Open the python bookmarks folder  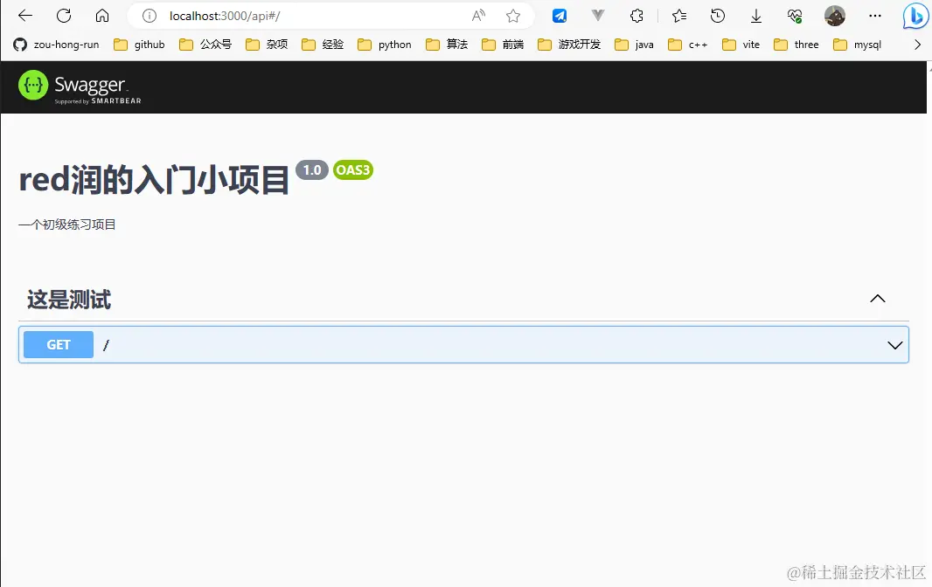click(385, 45)
